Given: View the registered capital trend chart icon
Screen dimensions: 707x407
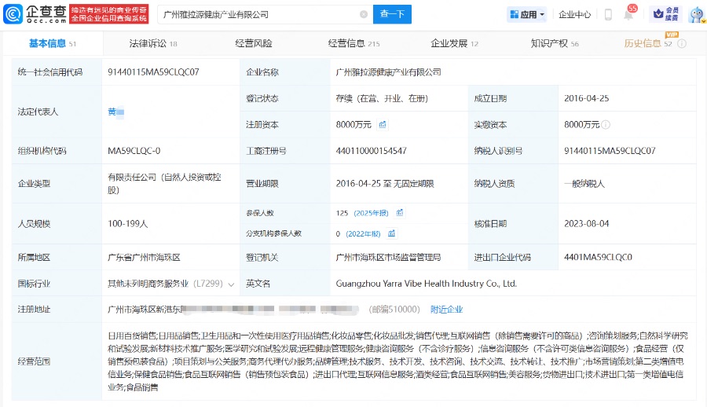Looking at the screenshot, I should pos(383,124).
